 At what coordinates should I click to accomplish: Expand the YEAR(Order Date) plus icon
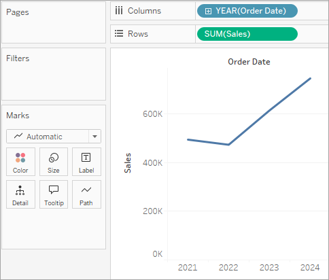pyautogui.click(x=208, y=11)
